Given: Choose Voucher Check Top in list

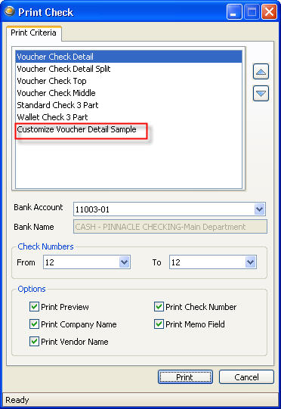Looking at the screenshot, I should [128, 81].
